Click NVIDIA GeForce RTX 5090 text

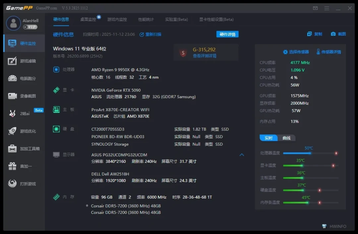click(x=116, y=90)
